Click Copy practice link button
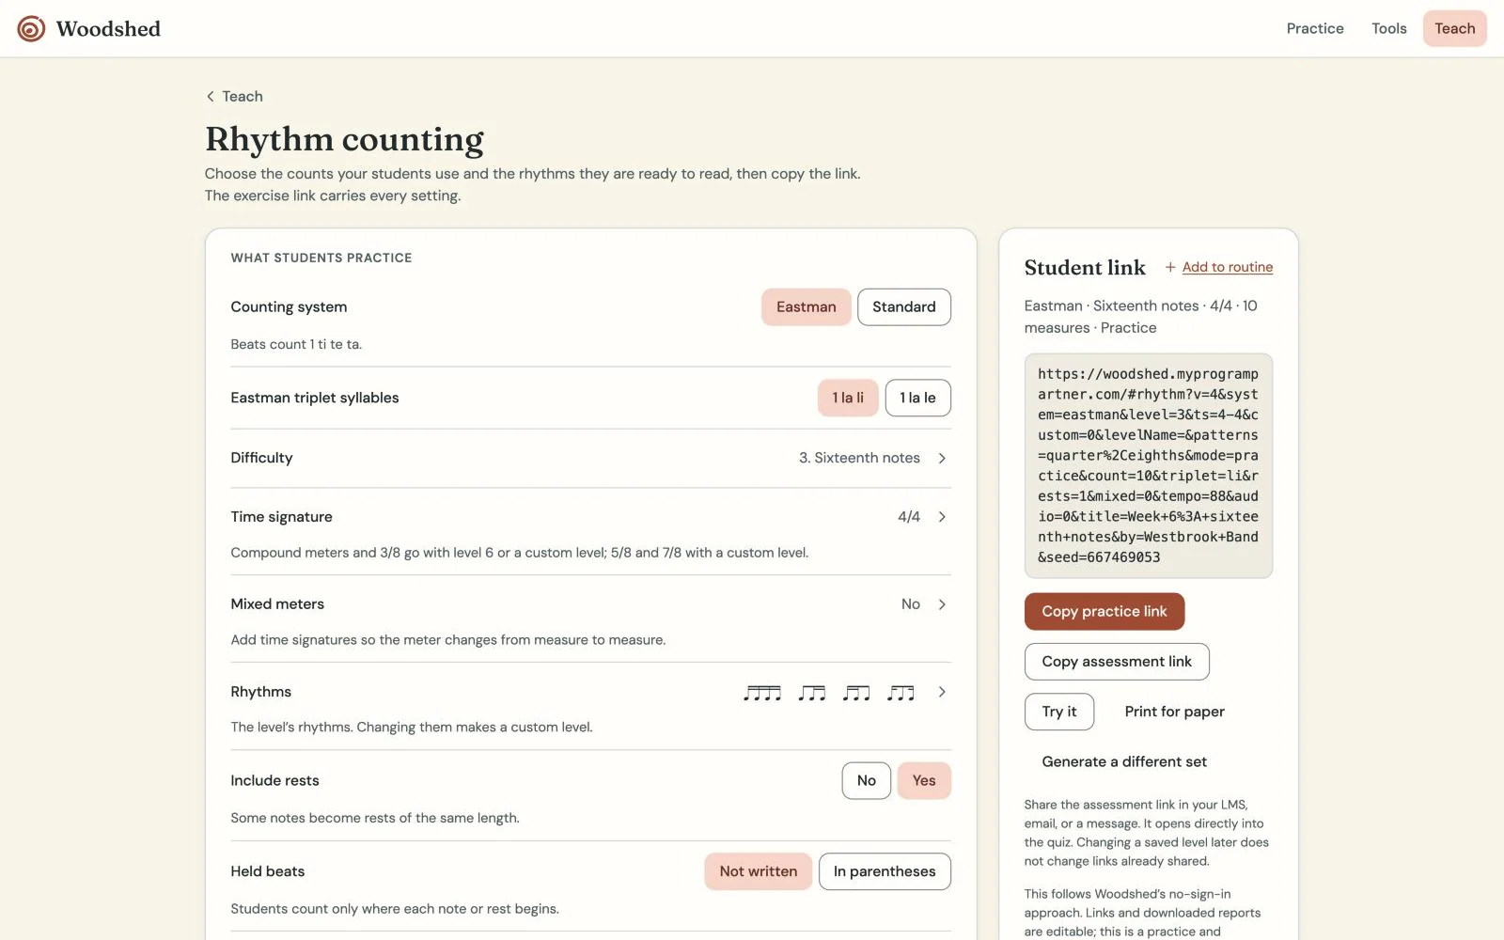Viewport: 1504px width, 940px height. point(1104,612)
